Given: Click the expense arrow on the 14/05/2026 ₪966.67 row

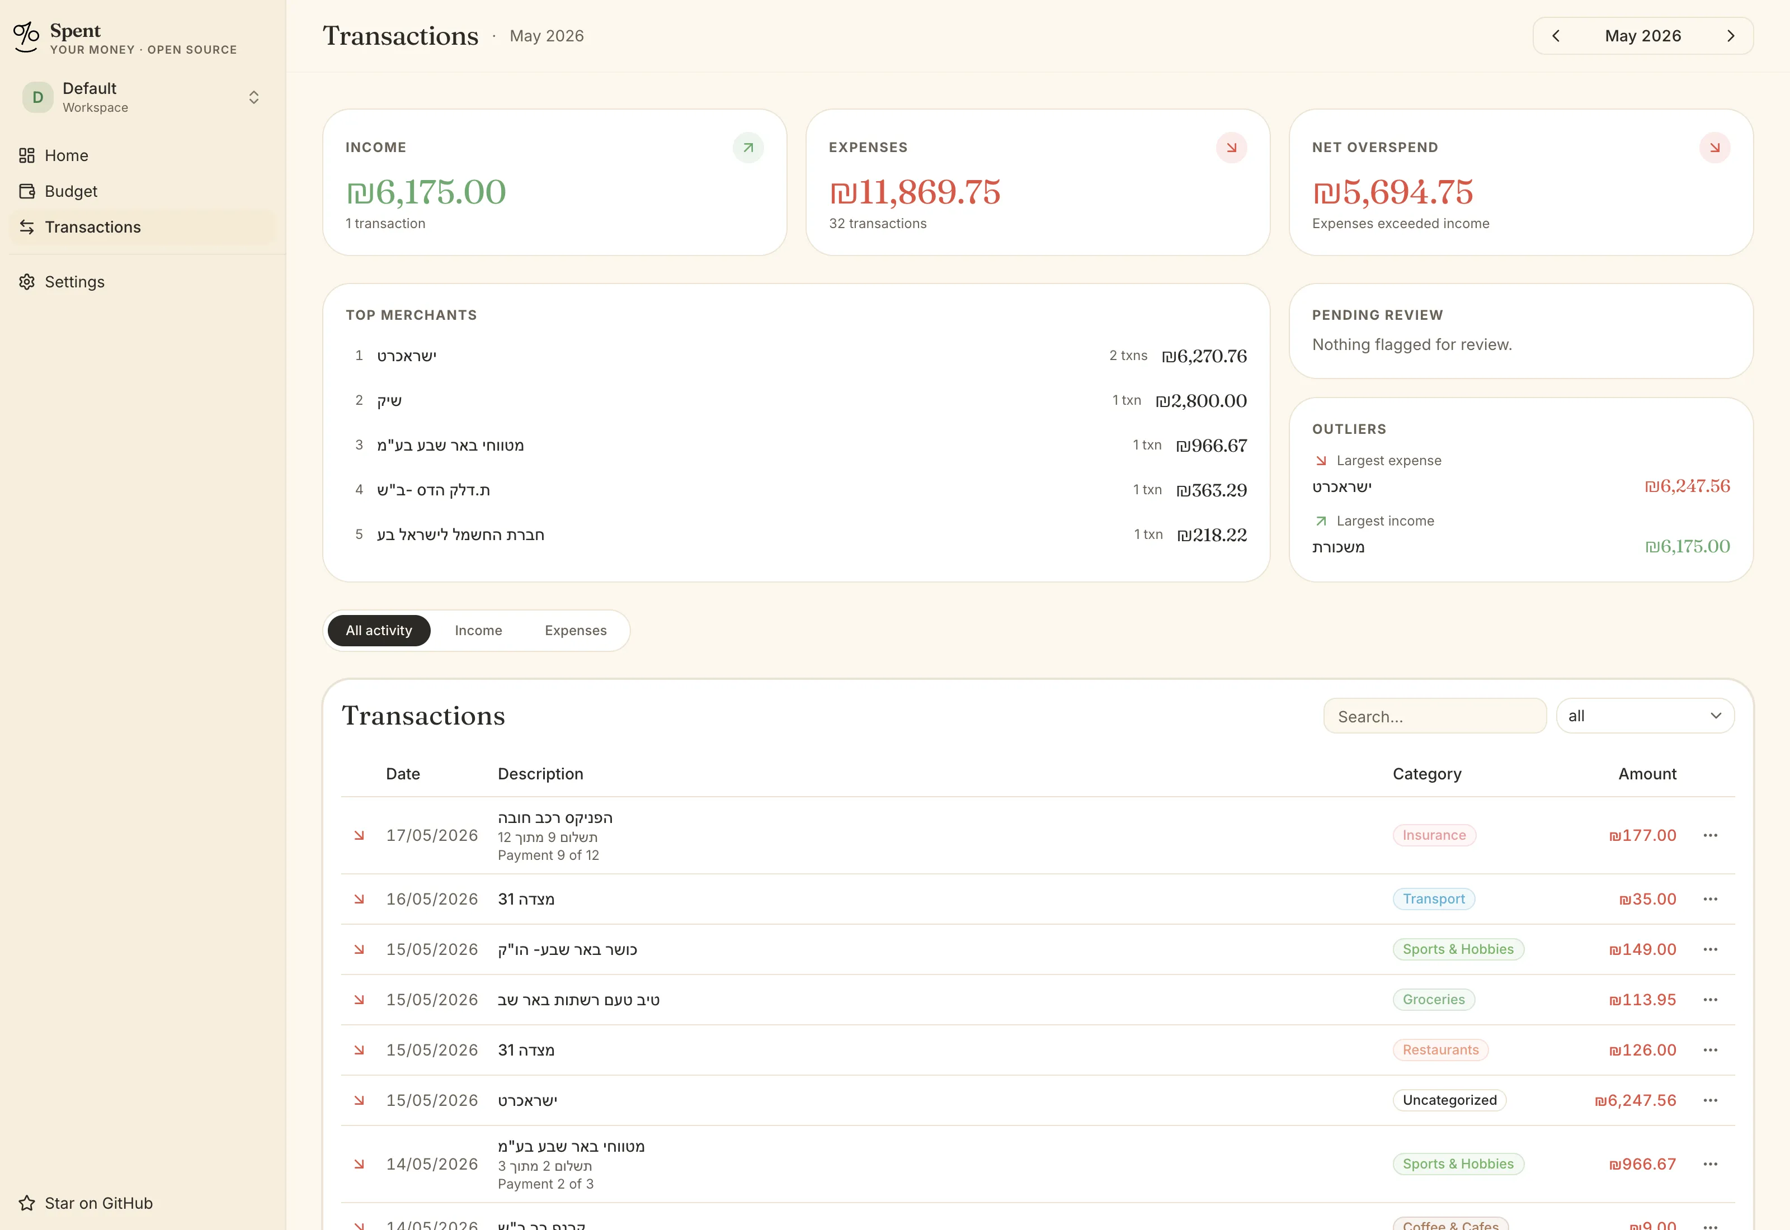Looking at the screenshot, I should pyautogui.click(x=359, y=1163).
